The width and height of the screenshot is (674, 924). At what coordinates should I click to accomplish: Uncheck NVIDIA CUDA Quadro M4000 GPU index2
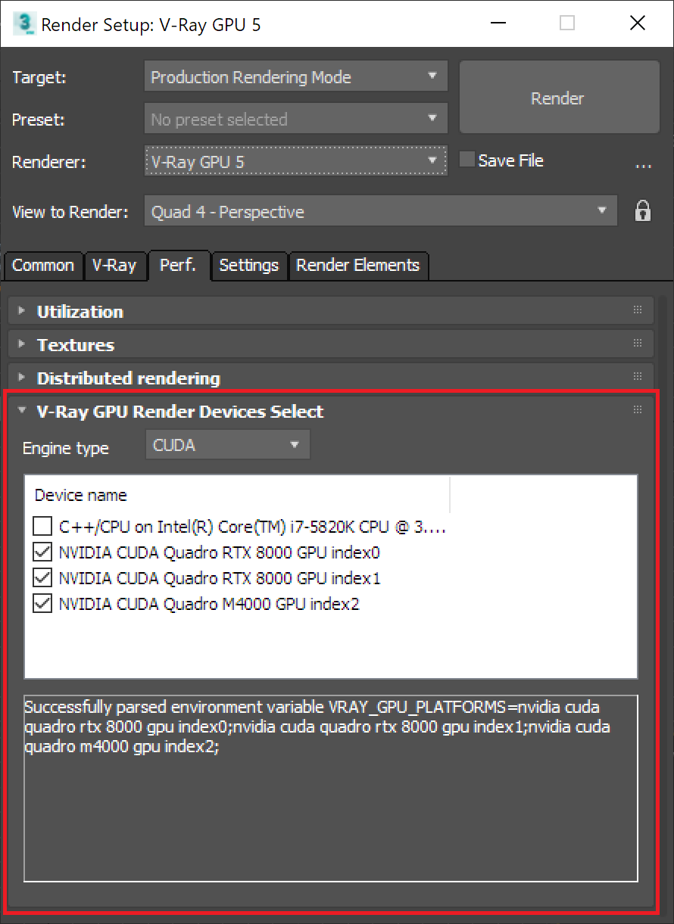point(42,604)
